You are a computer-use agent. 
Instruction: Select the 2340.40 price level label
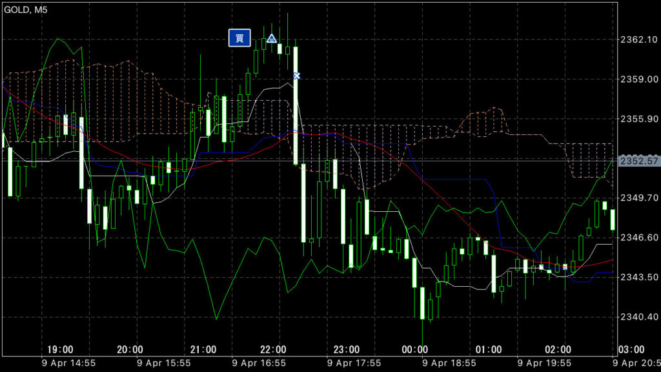tap(637, 317)
